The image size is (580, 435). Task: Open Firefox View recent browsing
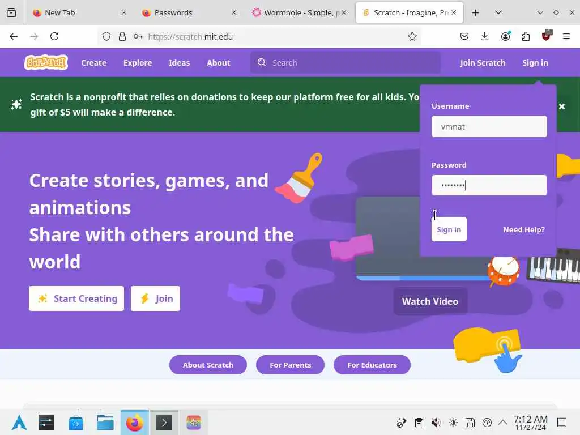pyautogui.click(x=11, y=12)
